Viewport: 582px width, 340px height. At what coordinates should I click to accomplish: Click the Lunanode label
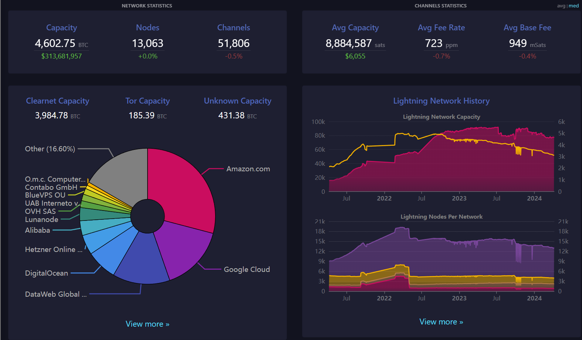point(41,220)
